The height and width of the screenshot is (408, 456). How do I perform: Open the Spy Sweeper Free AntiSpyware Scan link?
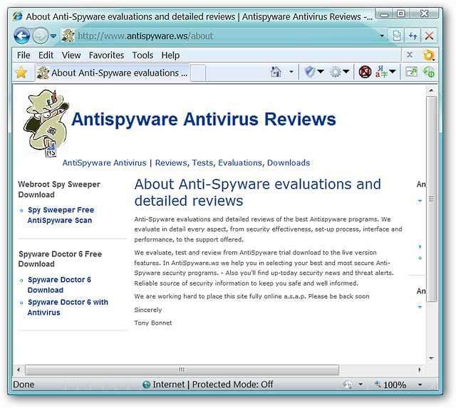coord(61,215)
